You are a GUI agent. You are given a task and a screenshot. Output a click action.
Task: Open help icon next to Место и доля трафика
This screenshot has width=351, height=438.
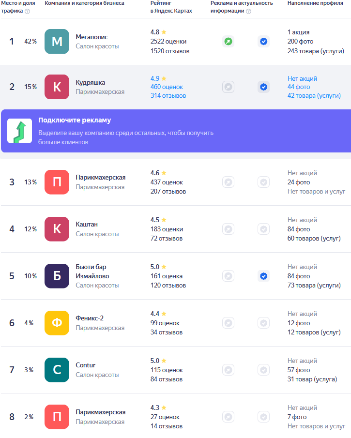28,11
